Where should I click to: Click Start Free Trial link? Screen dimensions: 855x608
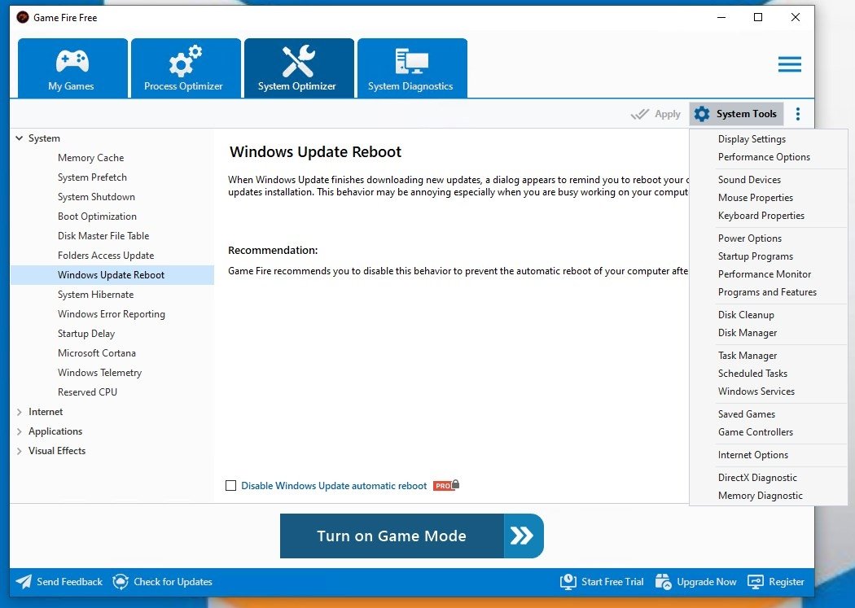(612, 582)
